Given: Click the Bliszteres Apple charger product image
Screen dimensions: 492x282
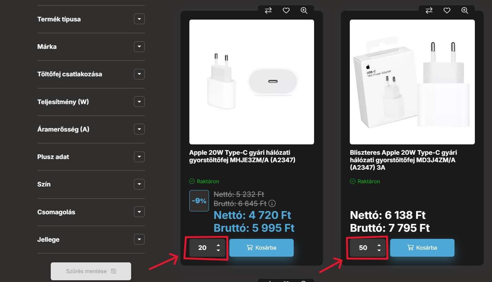Looking at the screenshot, I should coord(412,82).
